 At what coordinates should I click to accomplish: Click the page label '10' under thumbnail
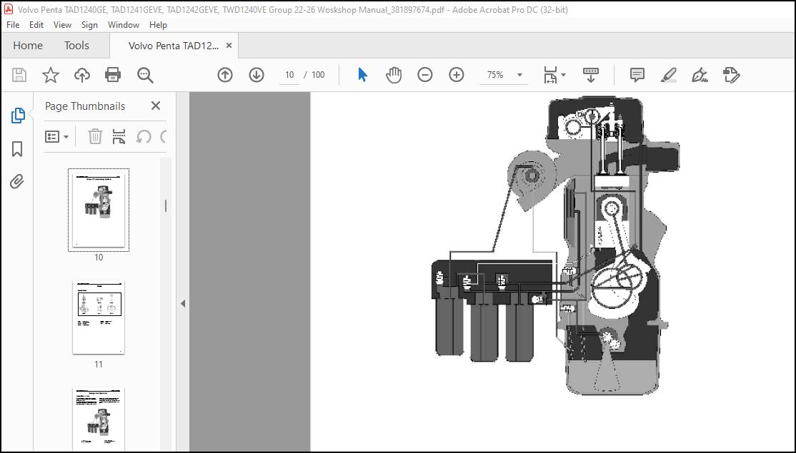tap(99, 258)
